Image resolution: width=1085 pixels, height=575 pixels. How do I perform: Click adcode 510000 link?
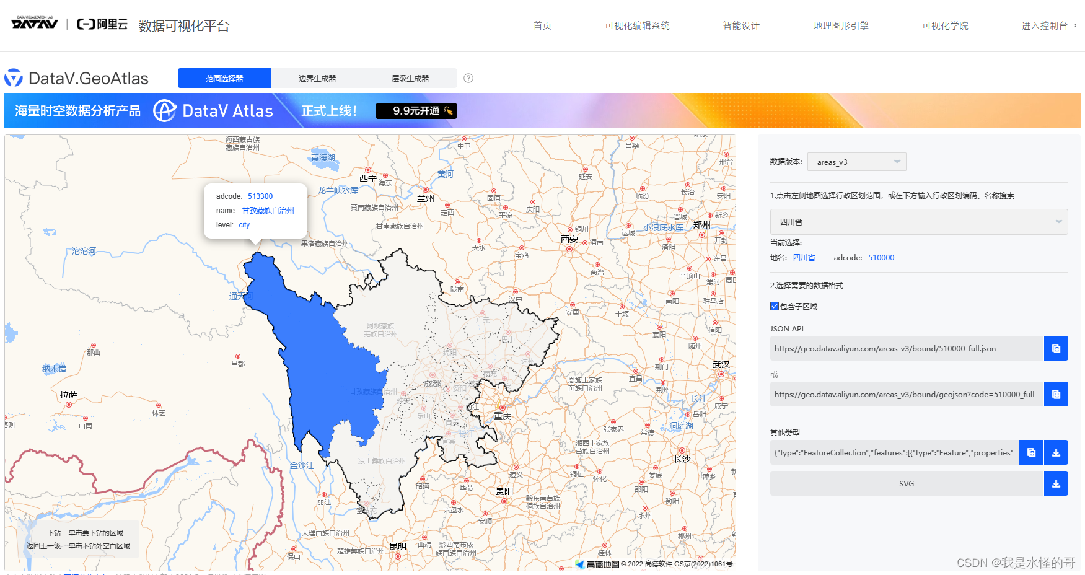tap(881, 258)
